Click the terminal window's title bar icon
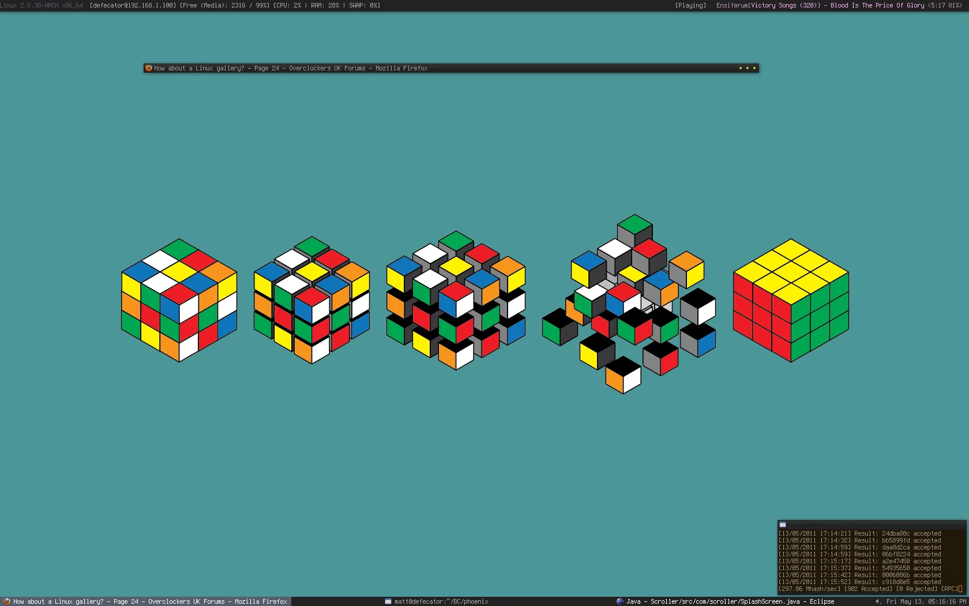The width and height of the screenshot is (969, 606). point(783,525)
